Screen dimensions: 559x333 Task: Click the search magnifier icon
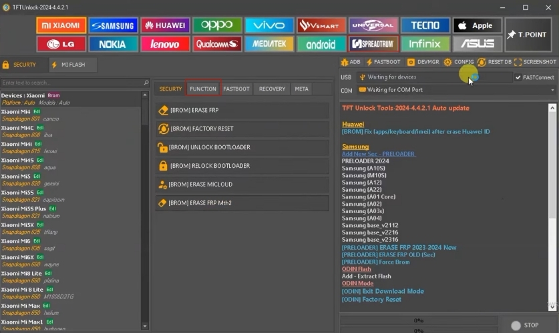tap(146, 83)
